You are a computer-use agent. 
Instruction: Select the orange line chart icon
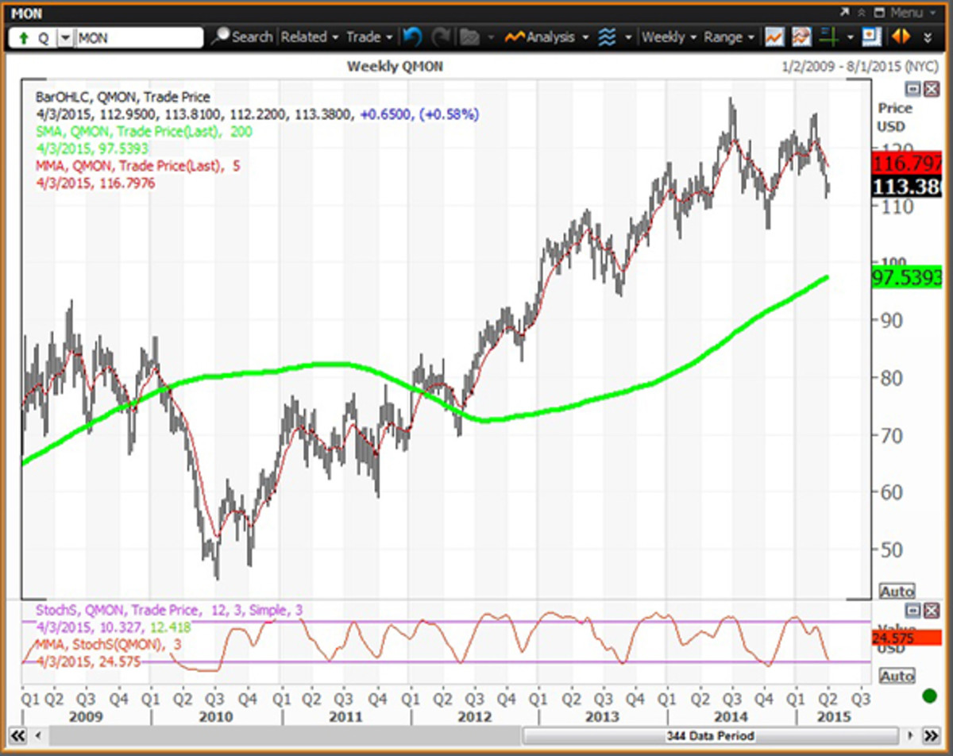tap(774, 37)
